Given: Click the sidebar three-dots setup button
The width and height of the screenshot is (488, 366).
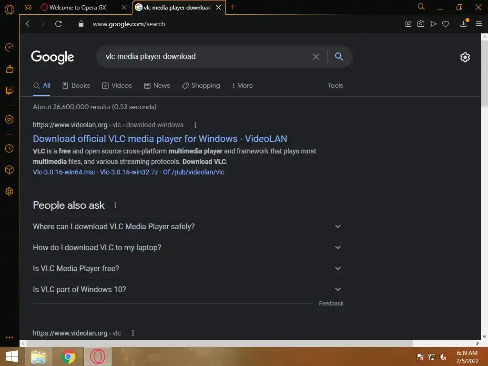Looking at the screenshot, I should (x=10, y=337).
